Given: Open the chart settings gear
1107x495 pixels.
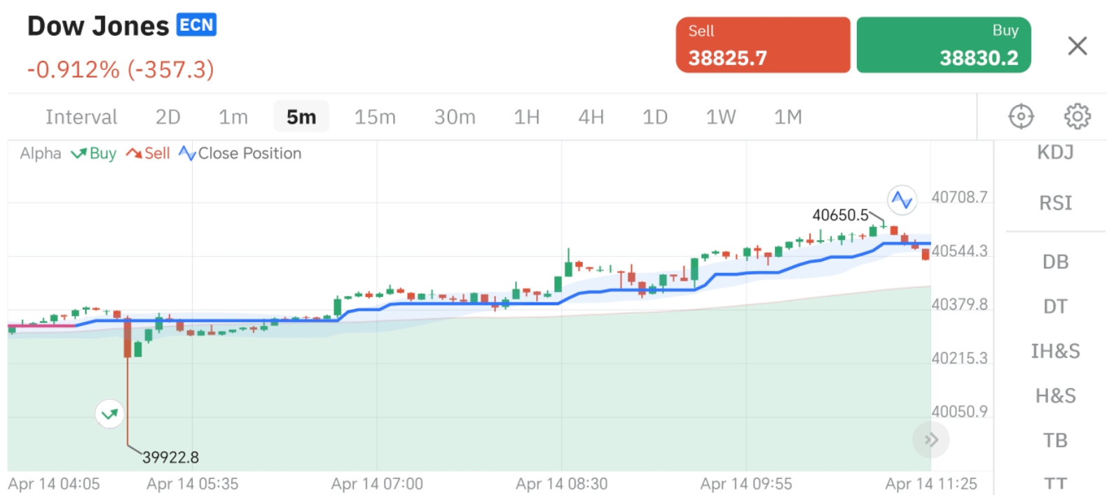Looking at the screenshot, I should pyautogui.click(x=1076, y=116).
